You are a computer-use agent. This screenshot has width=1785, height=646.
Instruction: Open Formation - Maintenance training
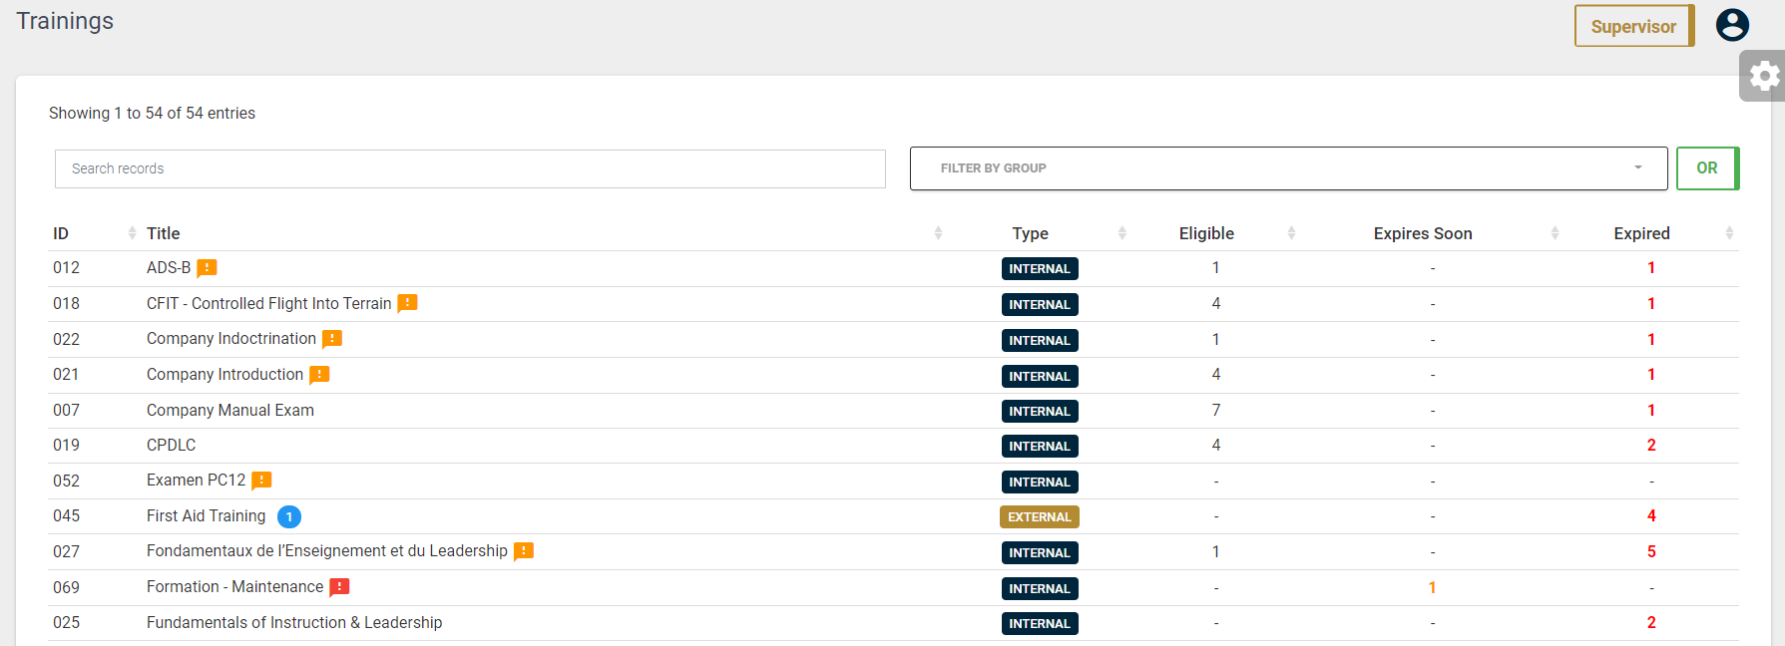tap(235, 587)
